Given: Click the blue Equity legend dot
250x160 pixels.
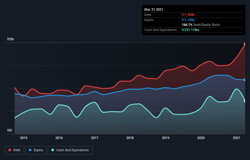Looking at the screenshot, I should tap(30, 150).
